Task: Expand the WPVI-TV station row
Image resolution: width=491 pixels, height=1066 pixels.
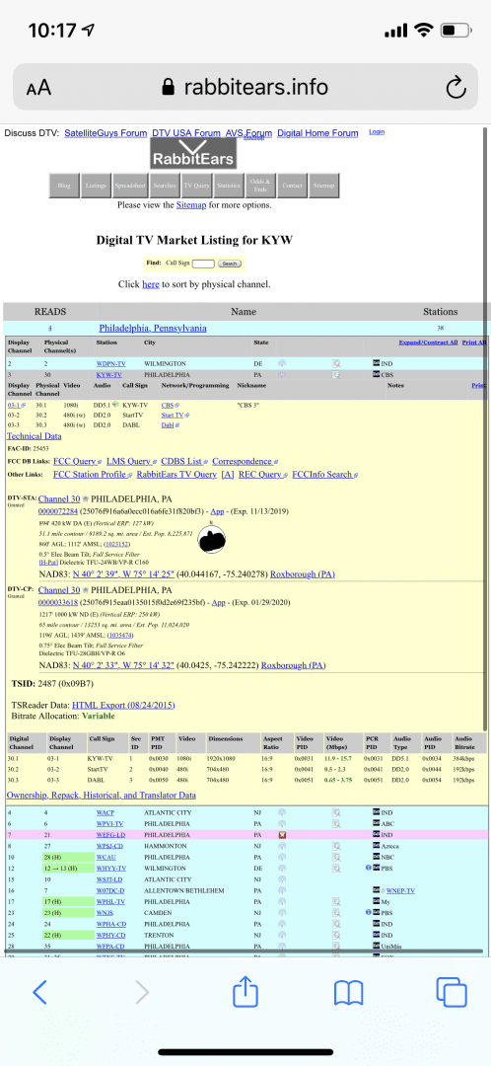Action: pos(111,823)
